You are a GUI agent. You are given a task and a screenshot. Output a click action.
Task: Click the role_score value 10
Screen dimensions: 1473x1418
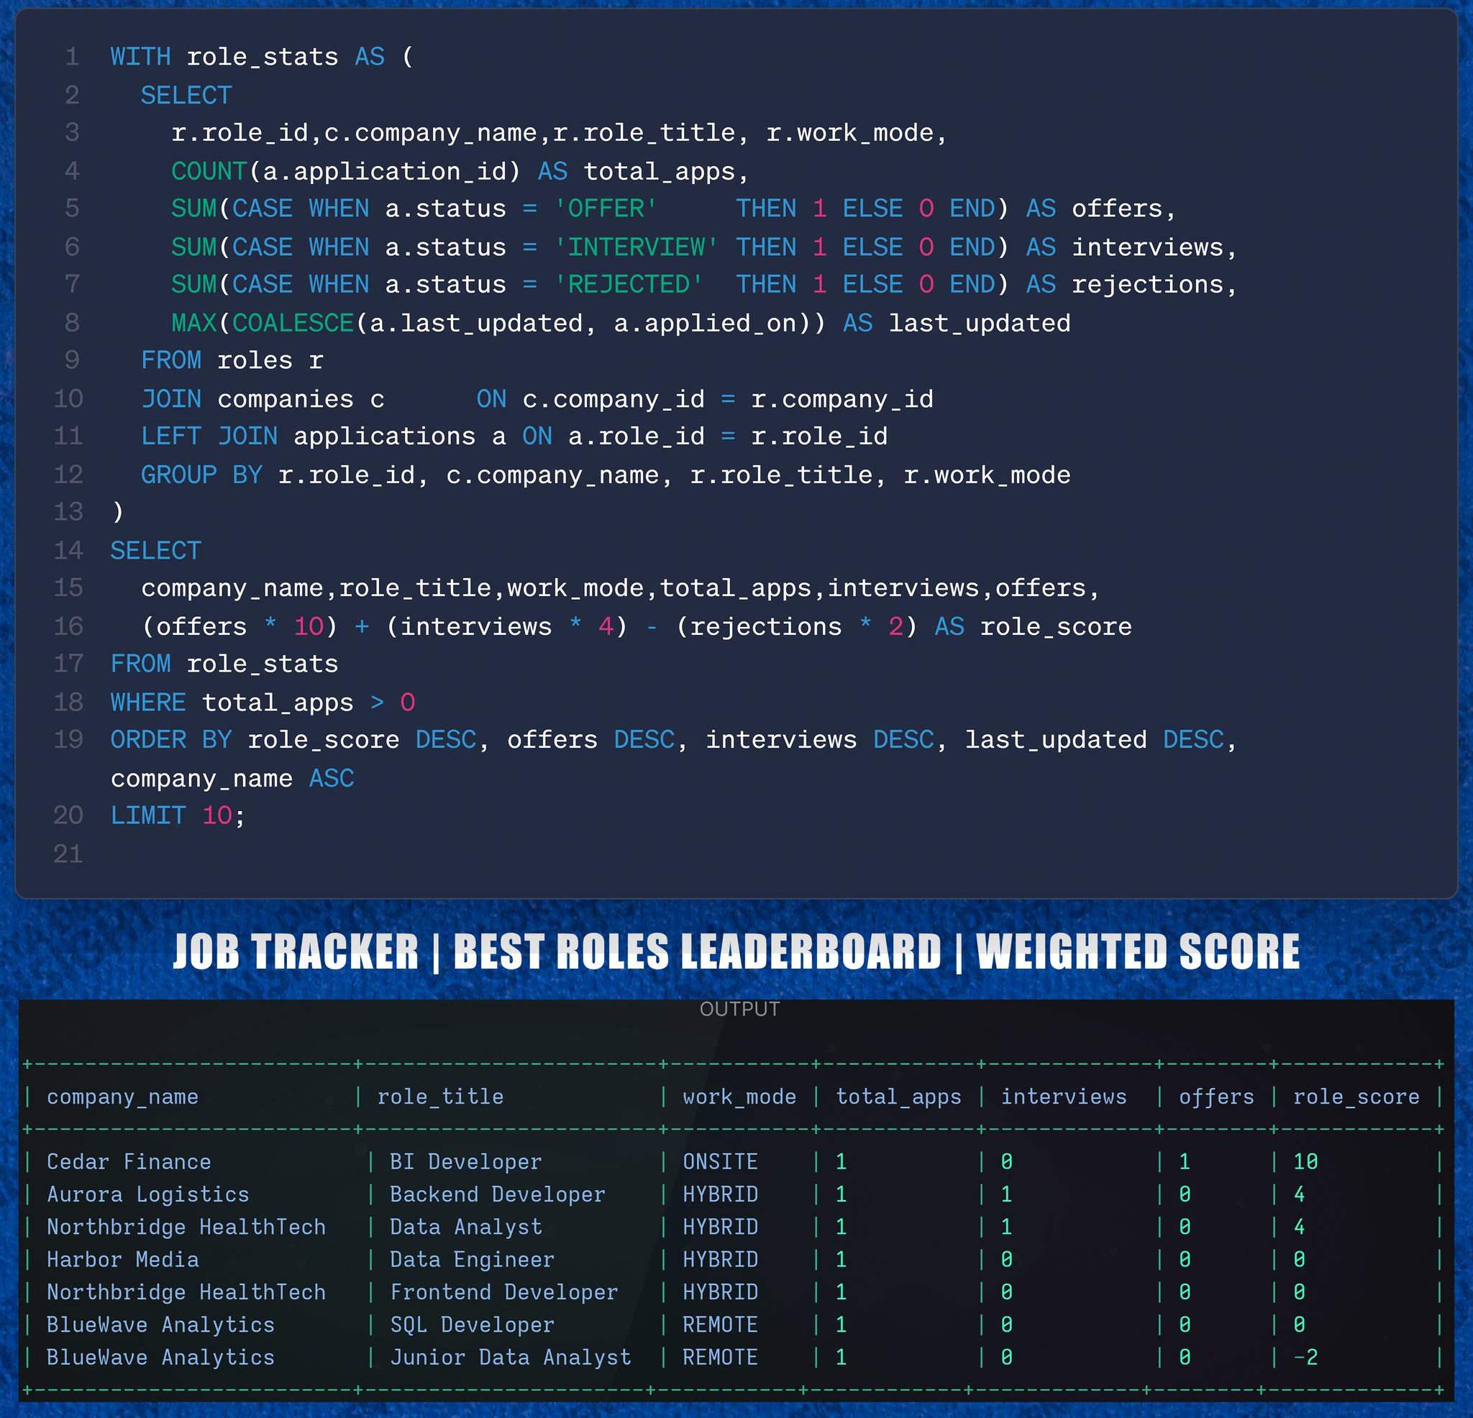[x=1305, y=1162]
